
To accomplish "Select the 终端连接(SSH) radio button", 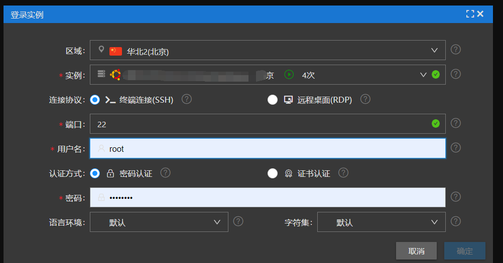I will click(x=95, y=100).
